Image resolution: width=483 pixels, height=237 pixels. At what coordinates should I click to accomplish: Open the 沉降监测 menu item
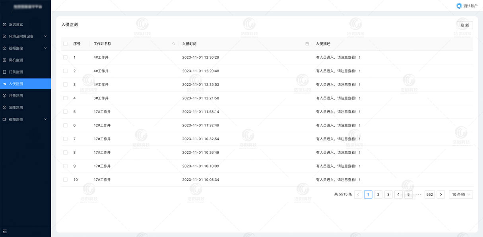click(16, 108)
